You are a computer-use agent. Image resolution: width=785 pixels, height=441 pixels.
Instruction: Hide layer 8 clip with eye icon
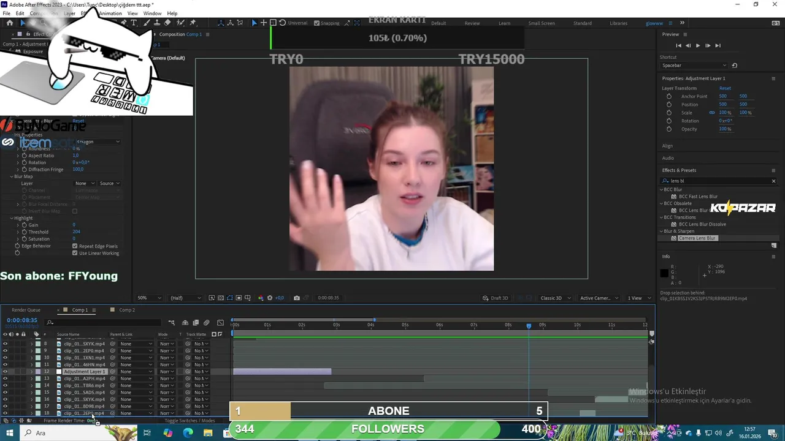point(5,344)
